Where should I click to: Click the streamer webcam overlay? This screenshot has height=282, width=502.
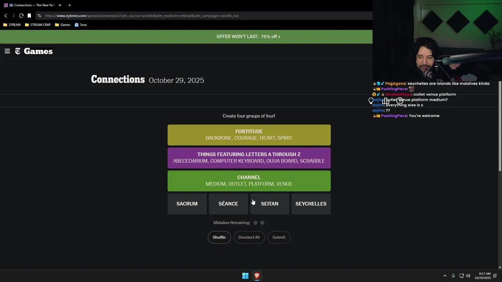pyautogui.click(x=437, y=40)
